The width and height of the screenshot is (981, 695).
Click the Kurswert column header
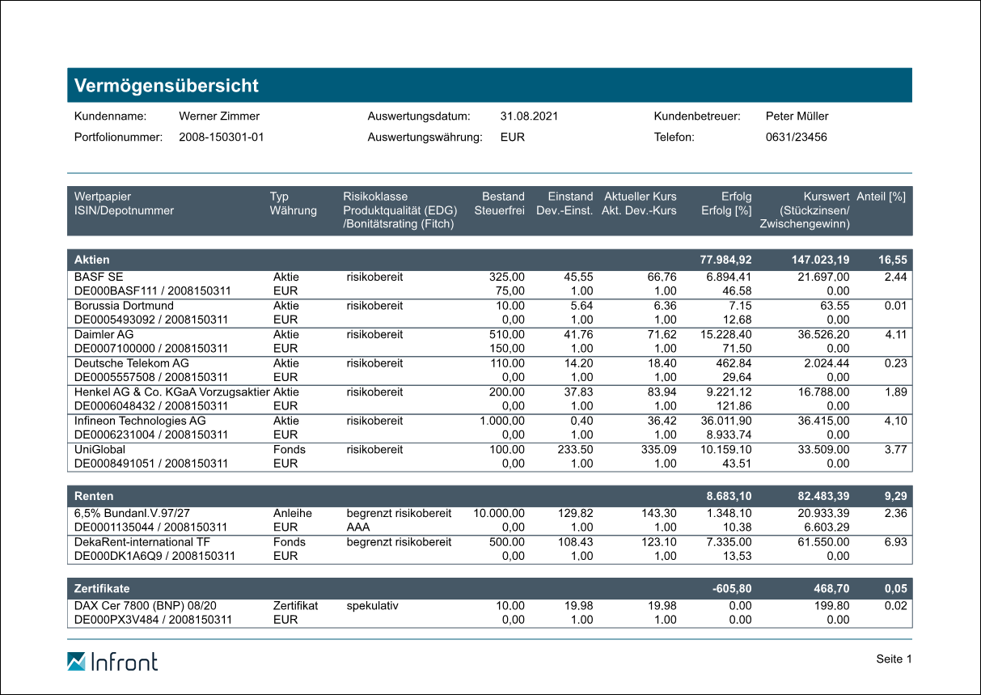(826, 197)
